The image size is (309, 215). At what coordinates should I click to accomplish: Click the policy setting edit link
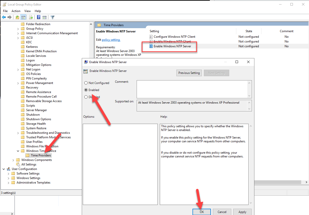click(x=111, y=40)
